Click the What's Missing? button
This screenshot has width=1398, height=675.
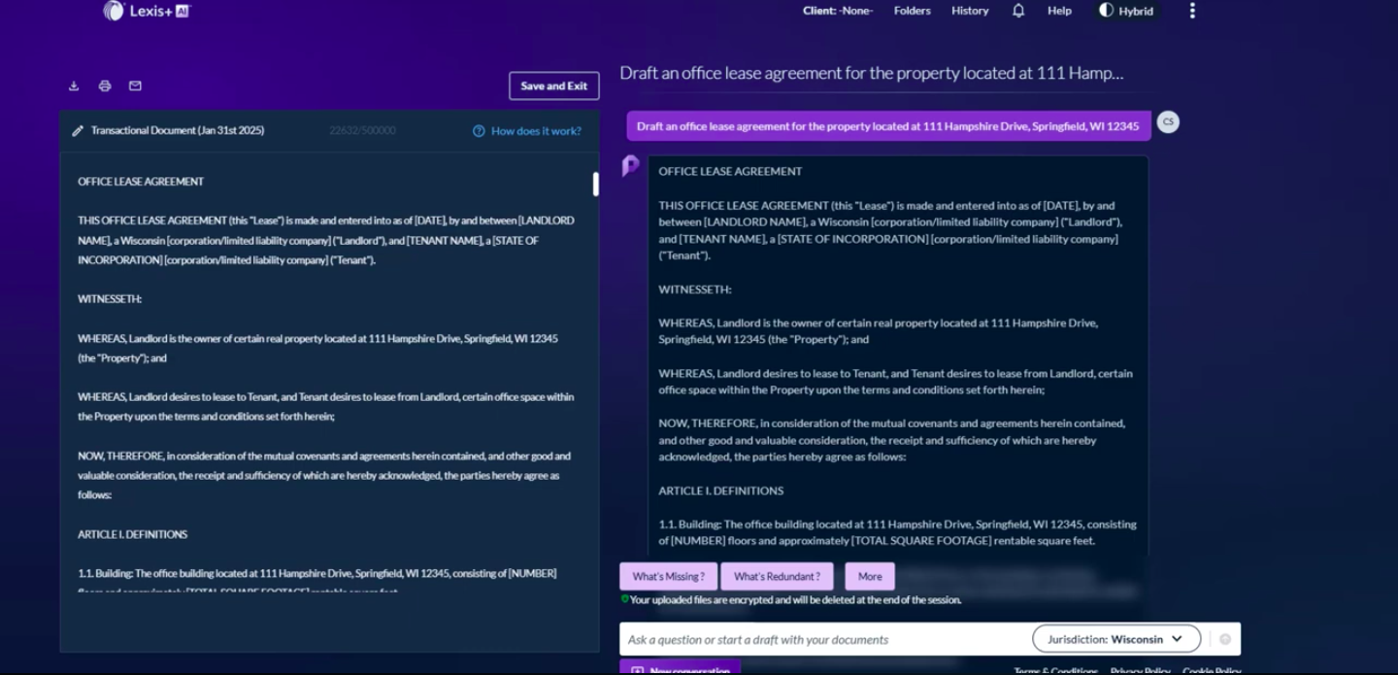tap(669, 576)
